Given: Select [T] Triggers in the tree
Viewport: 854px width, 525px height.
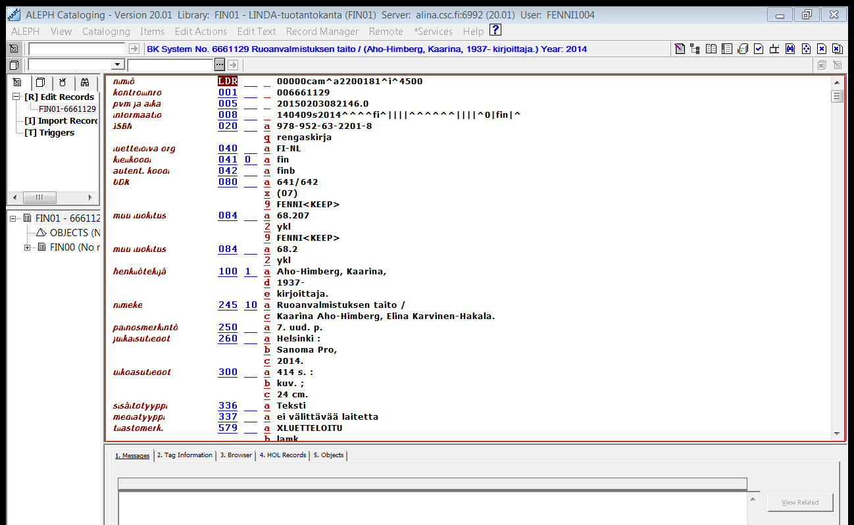Looking at the screenshot, I should coord(49,133).
